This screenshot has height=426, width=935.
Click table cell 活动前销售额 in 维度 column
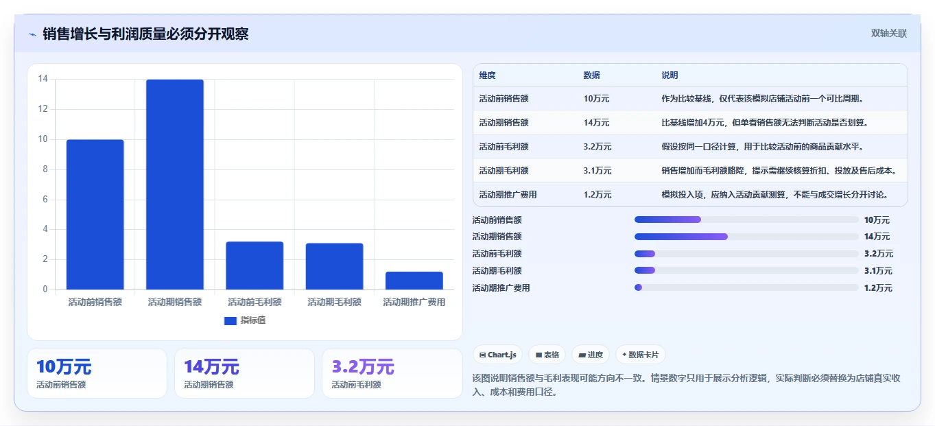pos(504,99)
